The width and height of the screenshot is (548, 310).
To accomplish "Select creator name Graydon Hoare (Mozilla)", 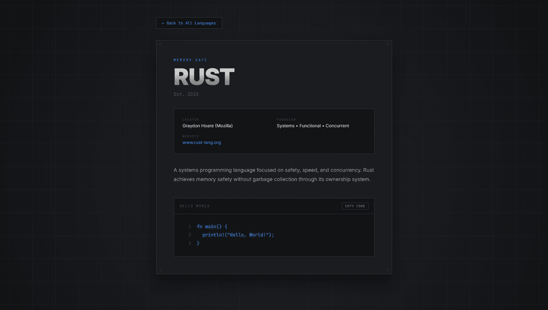I will tap(207, 126).
